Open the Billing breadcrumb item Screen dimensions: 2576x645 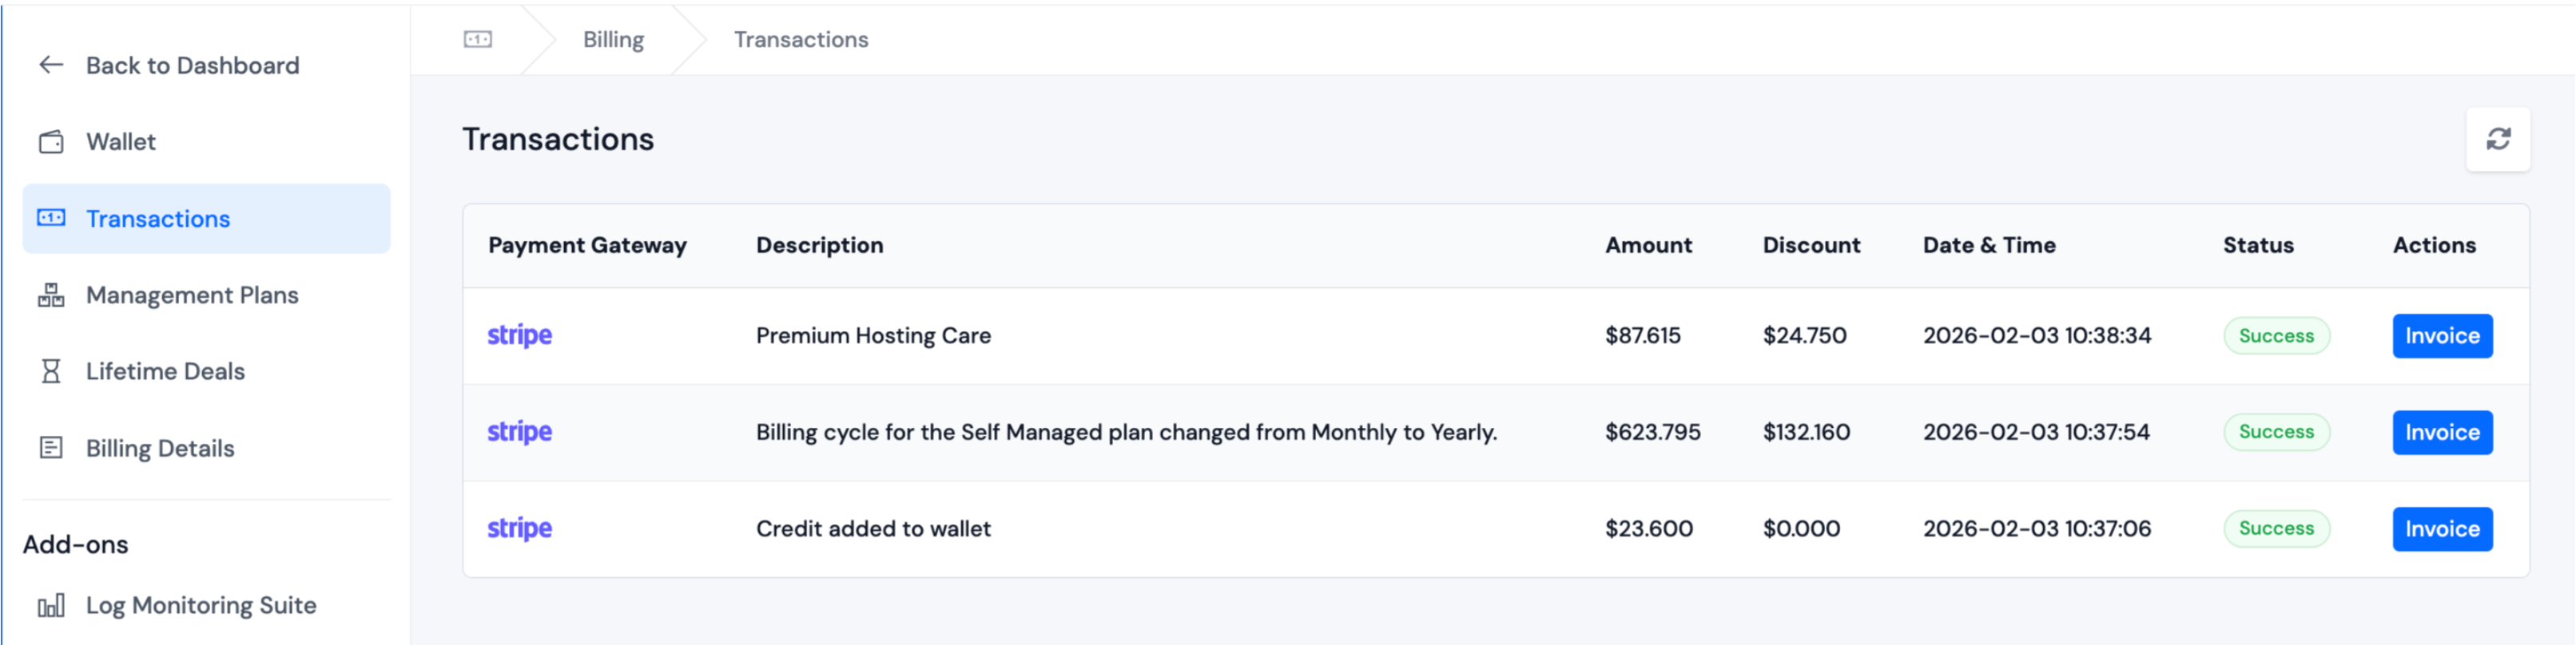click(x=613, y=39)
